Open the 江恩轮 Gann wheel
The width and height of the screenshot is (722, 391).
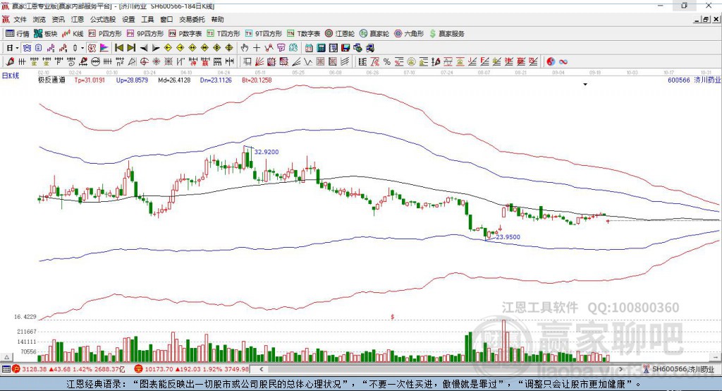340,34
